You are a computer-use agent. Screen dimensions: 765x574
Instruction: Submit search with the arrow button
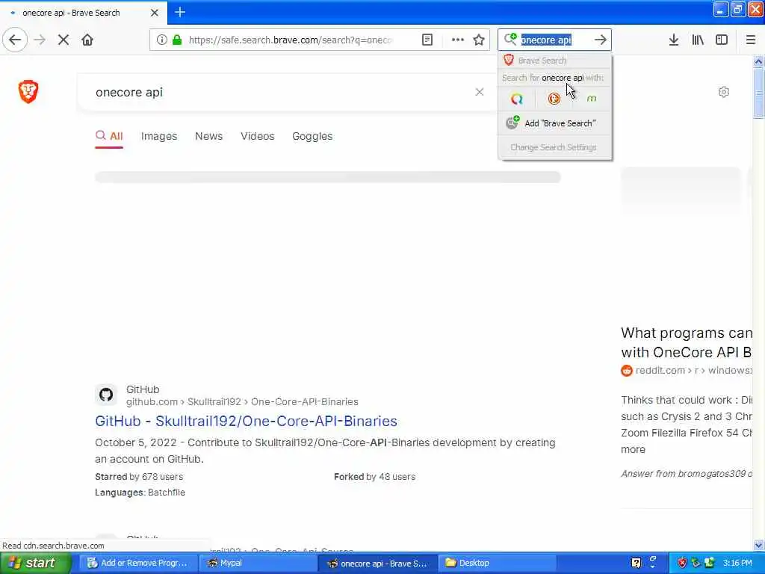[x=601, y=40]
